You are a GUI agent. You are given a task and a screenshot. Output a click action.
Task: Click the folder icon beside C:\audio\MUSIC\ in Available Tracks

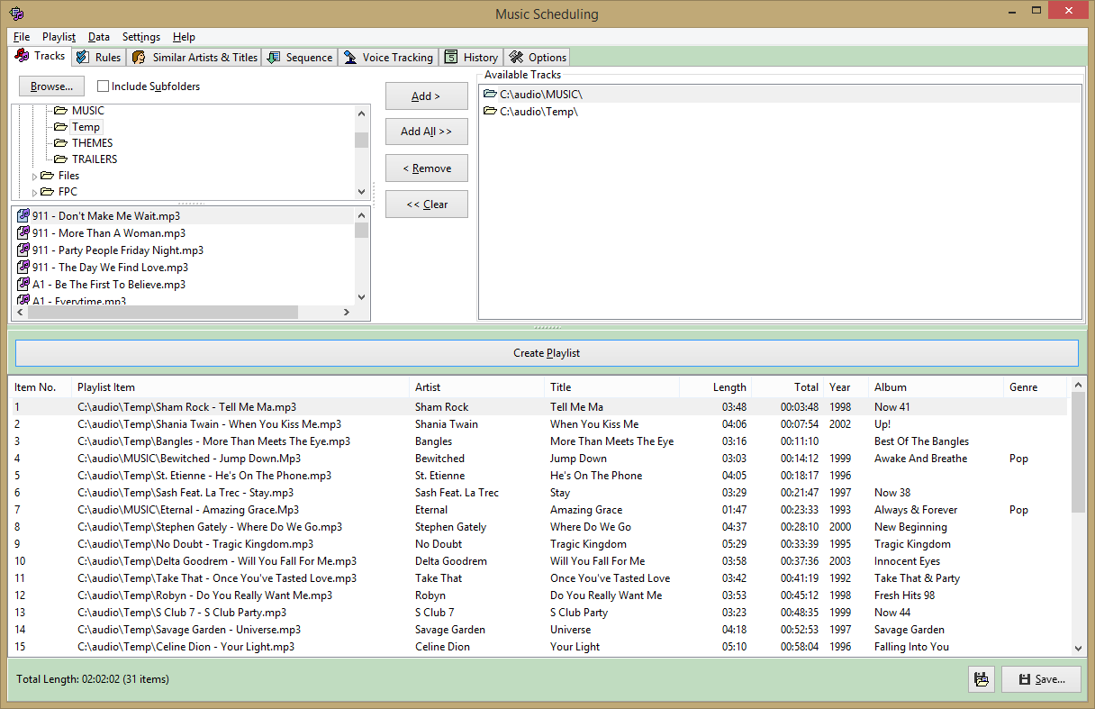[491, 94]
